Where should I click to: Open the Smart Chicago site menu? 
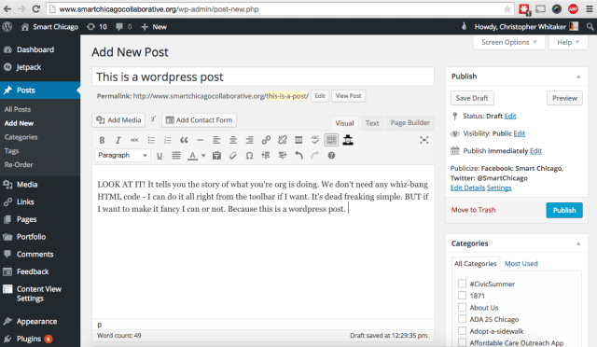coord(49,27)
